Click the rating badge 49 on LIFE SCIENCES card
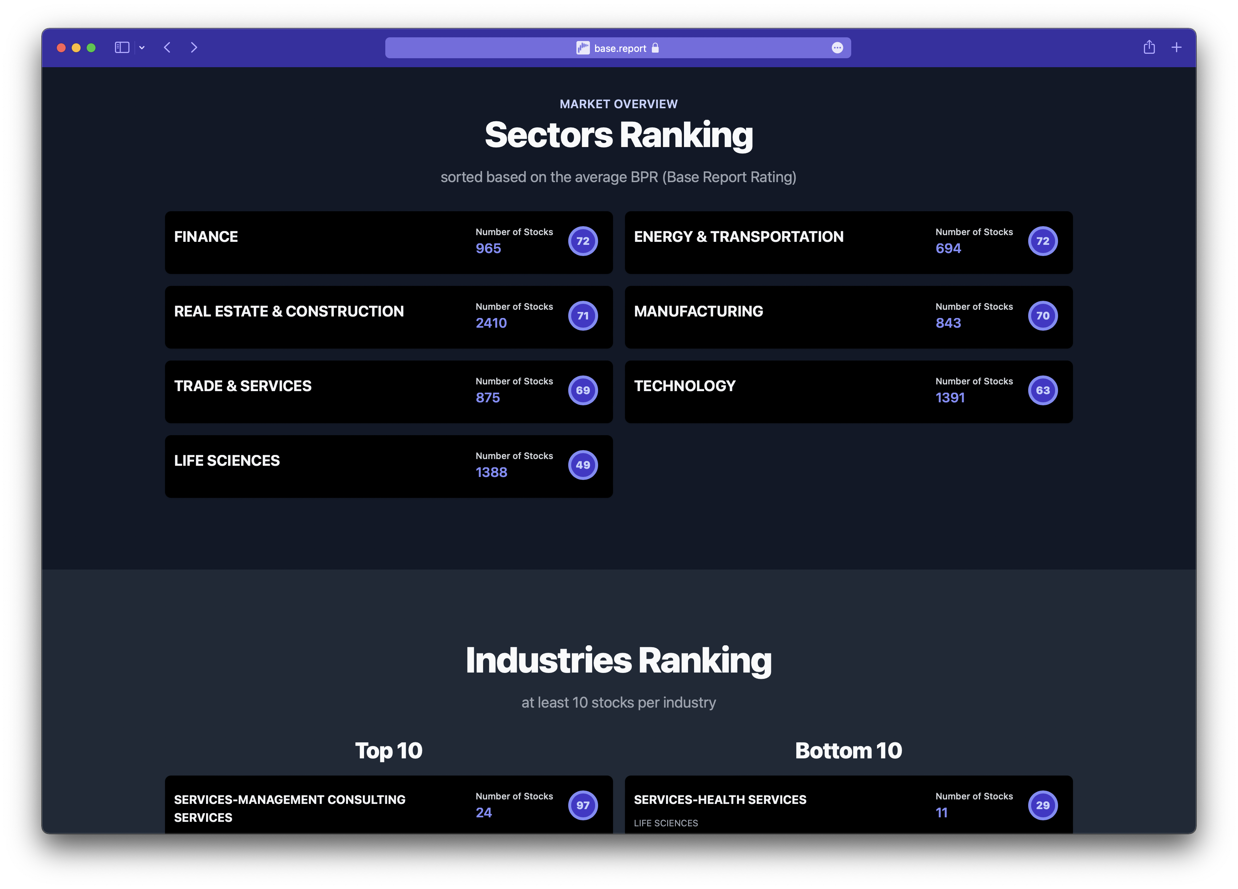Viewport: 1238px width, 889px height. point(583,465)
